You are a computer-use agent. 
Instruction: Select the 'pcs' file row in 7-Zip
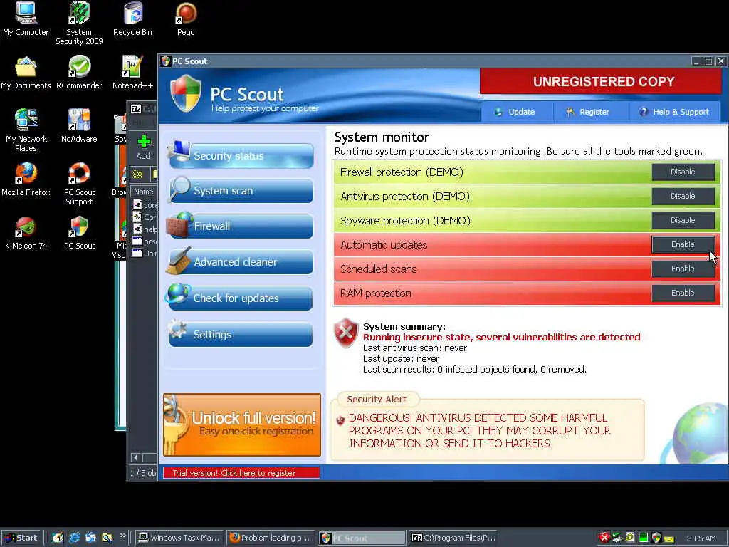click(x=145, y=241)
